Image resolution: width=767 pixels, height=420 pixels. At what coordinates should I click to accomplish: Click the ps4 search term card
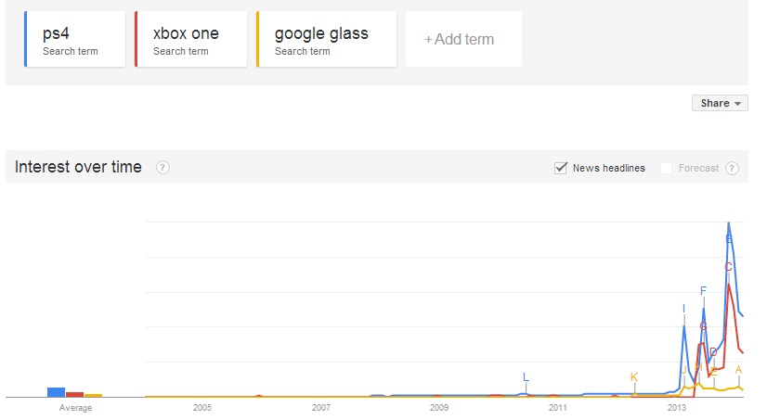click(75, 39)
